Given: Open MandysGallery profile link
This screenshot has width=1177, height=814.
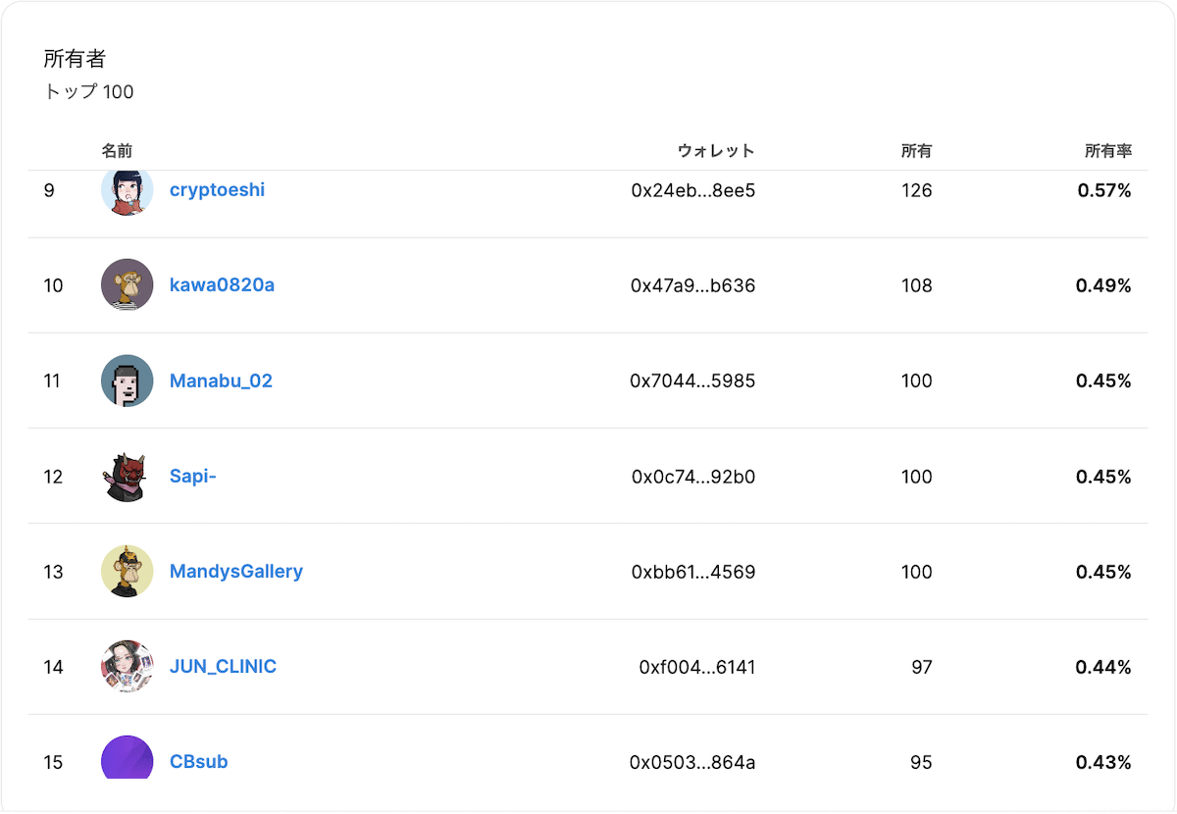Looking at the screenshot, I should (236, 572).
